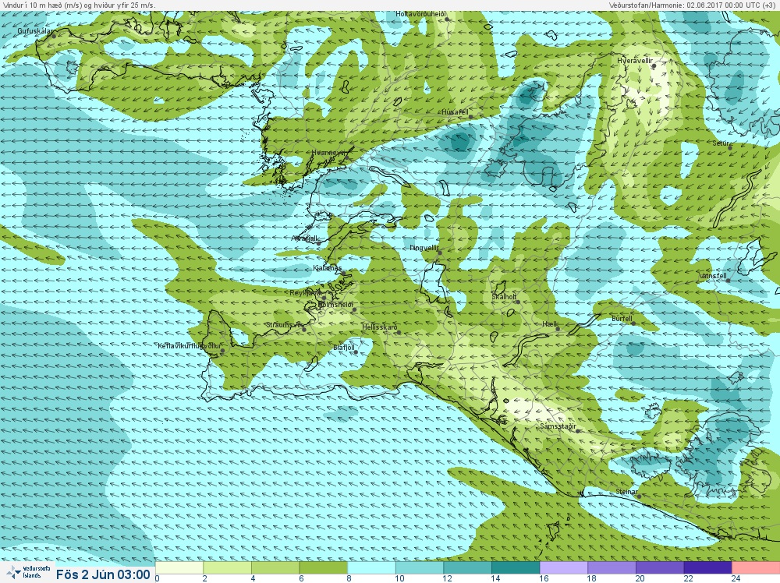Click the Búrfell station label
This screenshot has height=583, width=780.
pyautogui.click(x=622, y=319)
